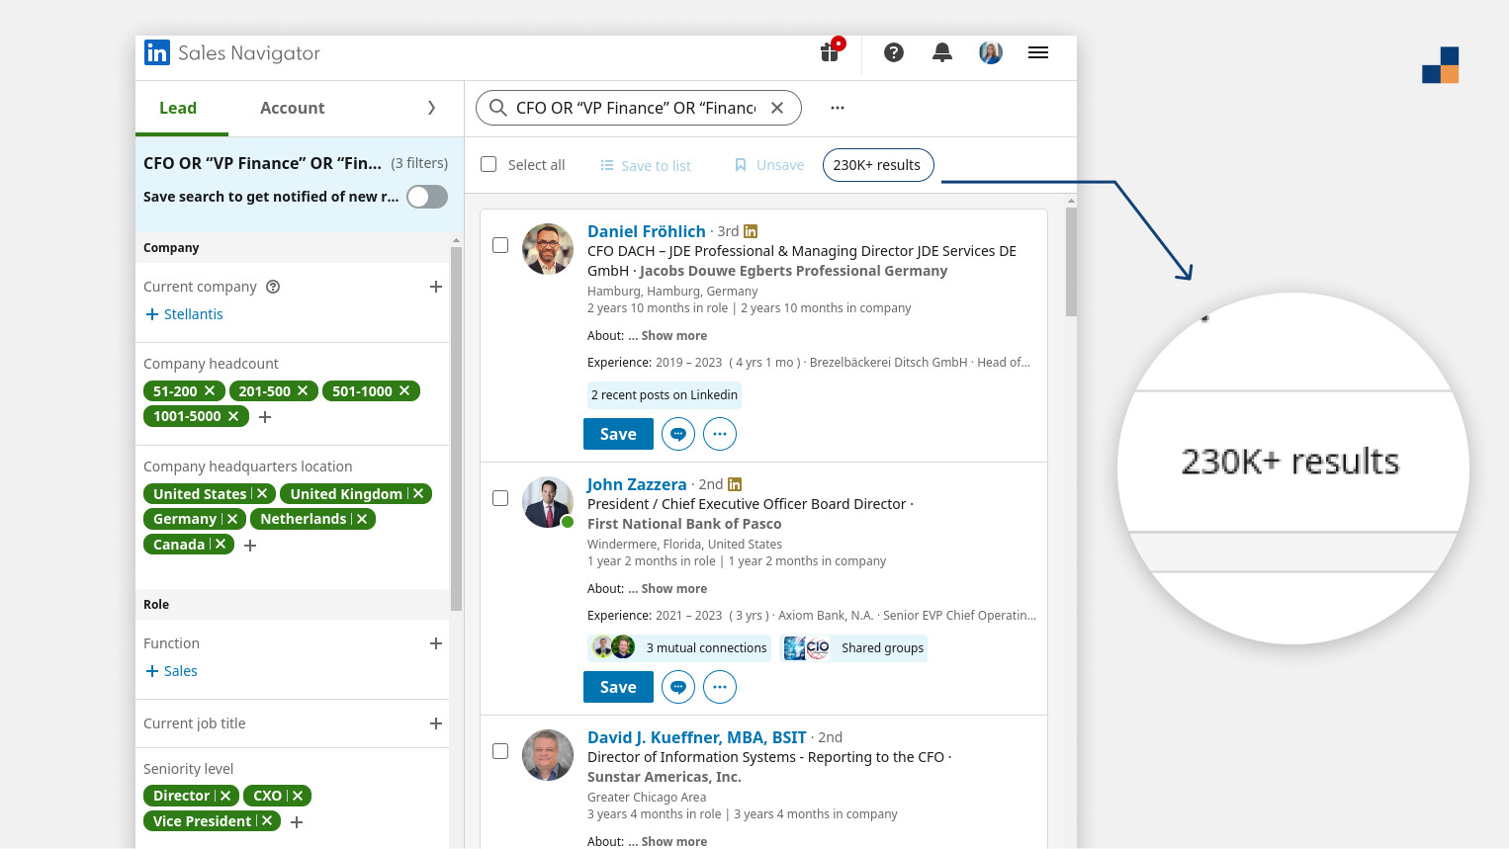Open more options for John Zazzera
1509x849 pixels.
click(720, 687)
